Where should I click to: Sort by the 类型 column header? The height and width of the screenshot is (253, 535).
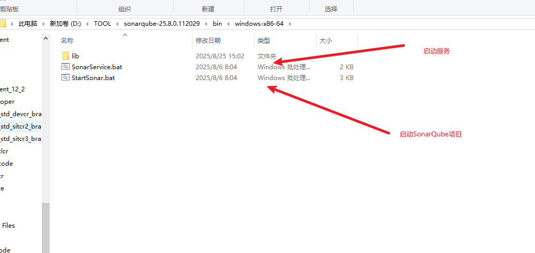264,41
